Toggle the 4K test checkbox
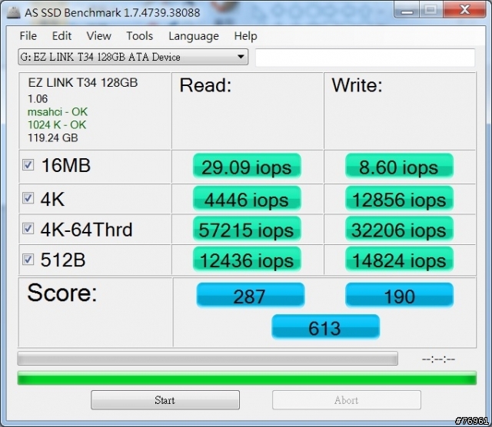This screenshot has height=427, width=492. [28, 198]
